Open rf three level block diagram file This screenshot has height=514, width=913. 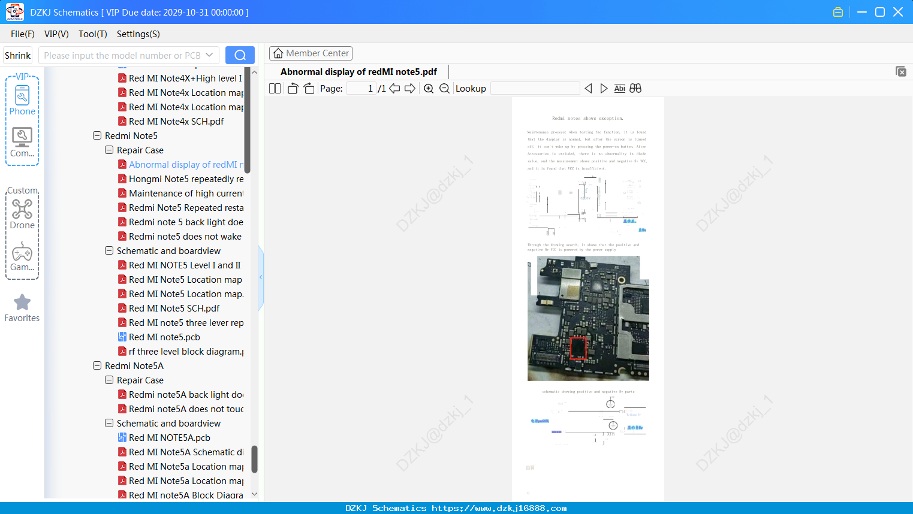tap(180, 352)
